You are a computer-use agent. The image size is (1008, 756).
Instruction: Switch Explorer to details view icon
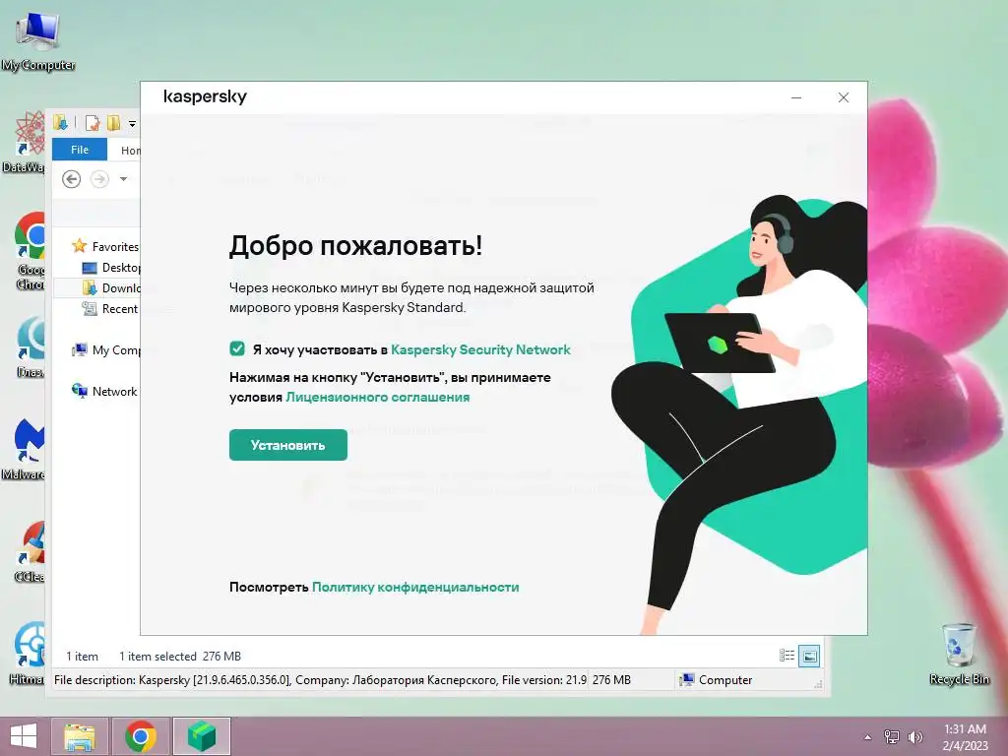coord(787,656)
